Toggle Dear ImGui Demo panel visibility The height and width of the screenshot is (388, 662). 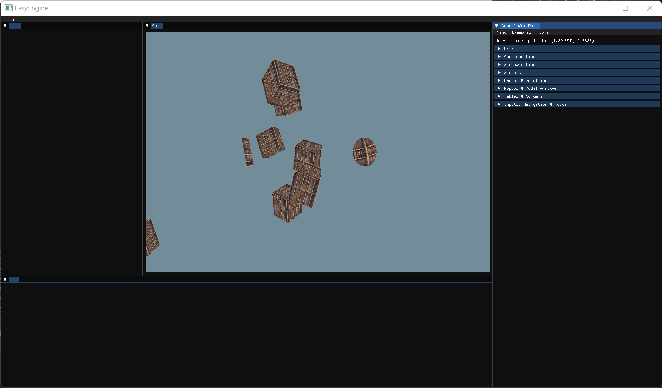497,25
